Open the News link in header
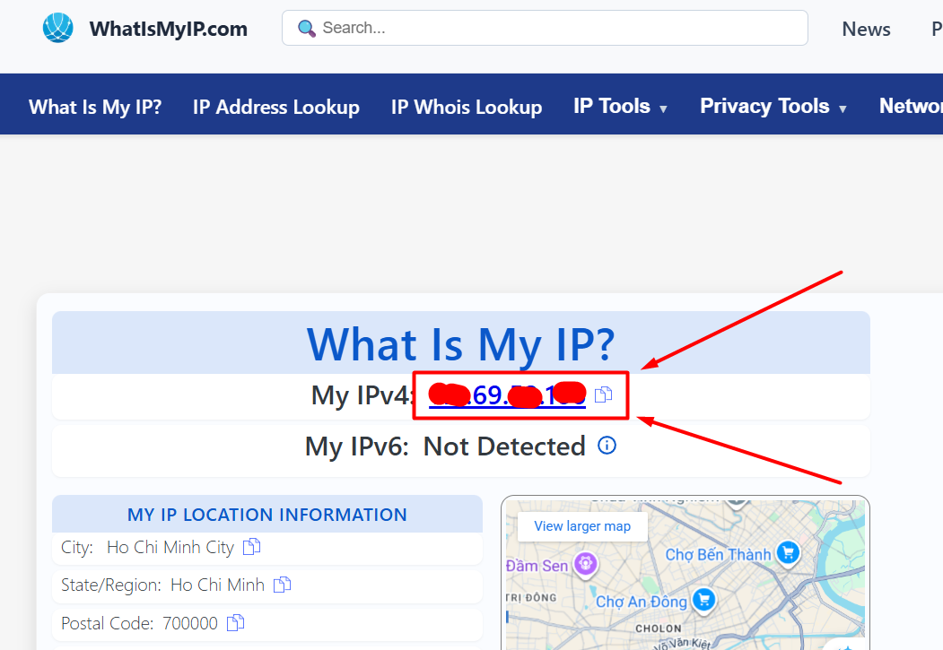This screenshot has width=943, height=650. 866,29
